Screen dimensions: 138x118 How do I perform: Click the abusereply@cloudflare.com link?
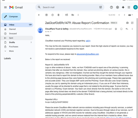click(x=88, y=54)
